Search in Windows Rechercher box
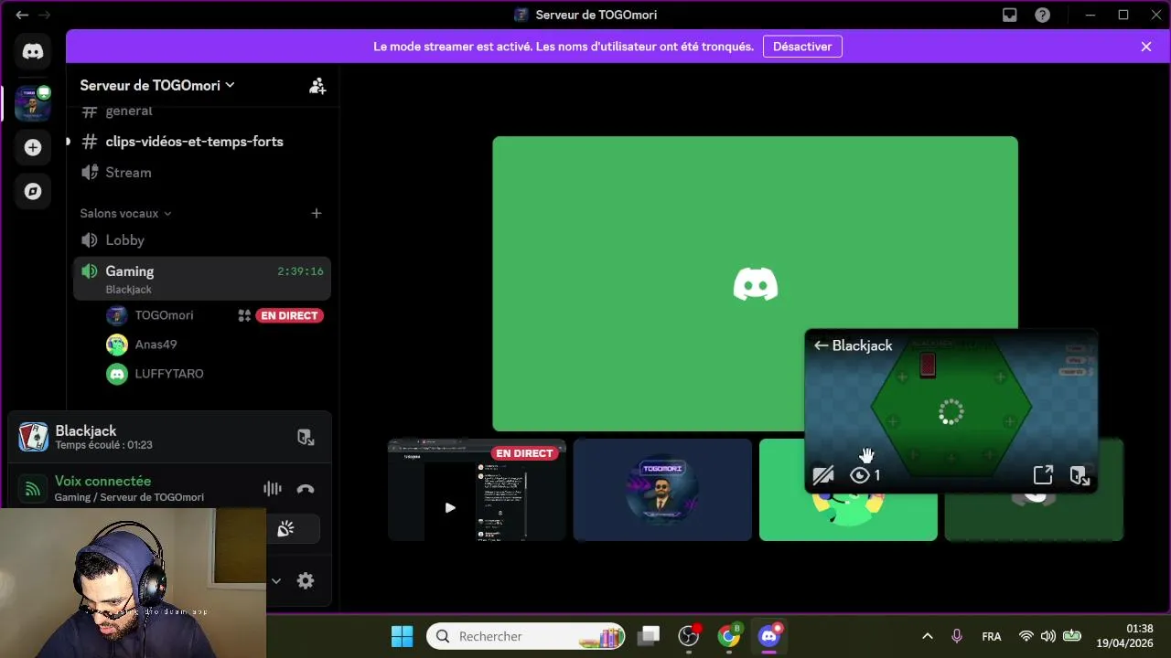 pos(526,636)
